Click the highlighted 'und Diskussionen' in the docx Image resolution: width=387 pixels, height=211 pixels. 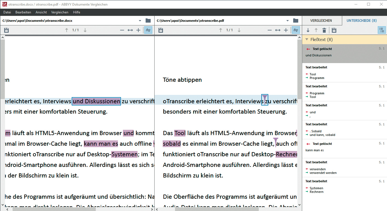(x=96, y=101)
